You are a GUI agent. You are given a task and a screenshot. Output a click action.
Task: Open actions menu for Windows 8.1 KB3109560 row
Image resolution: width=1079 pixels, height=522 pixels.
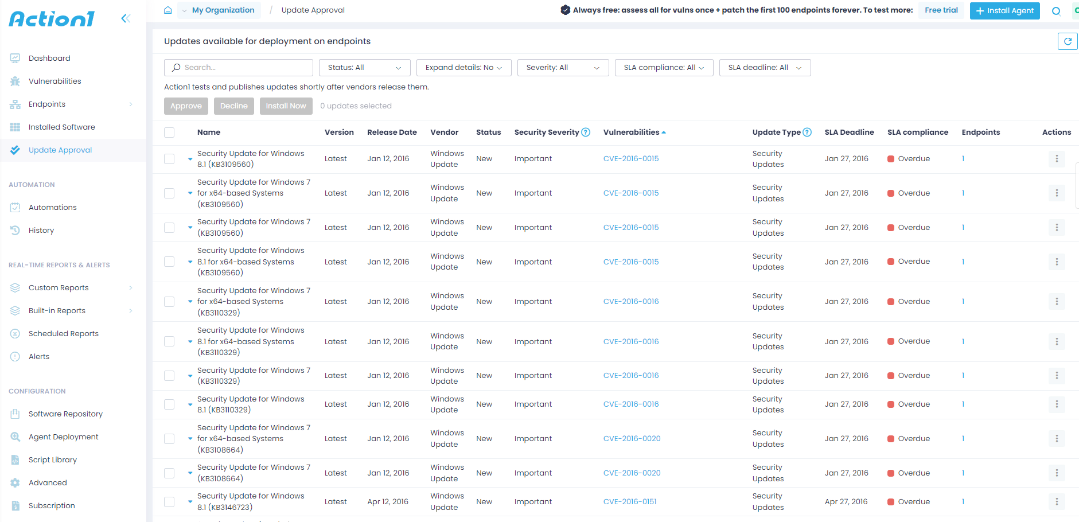pos(1057,159)
